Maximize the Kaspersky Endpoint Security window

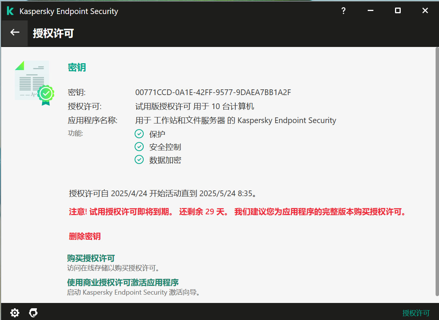[398, 11]
